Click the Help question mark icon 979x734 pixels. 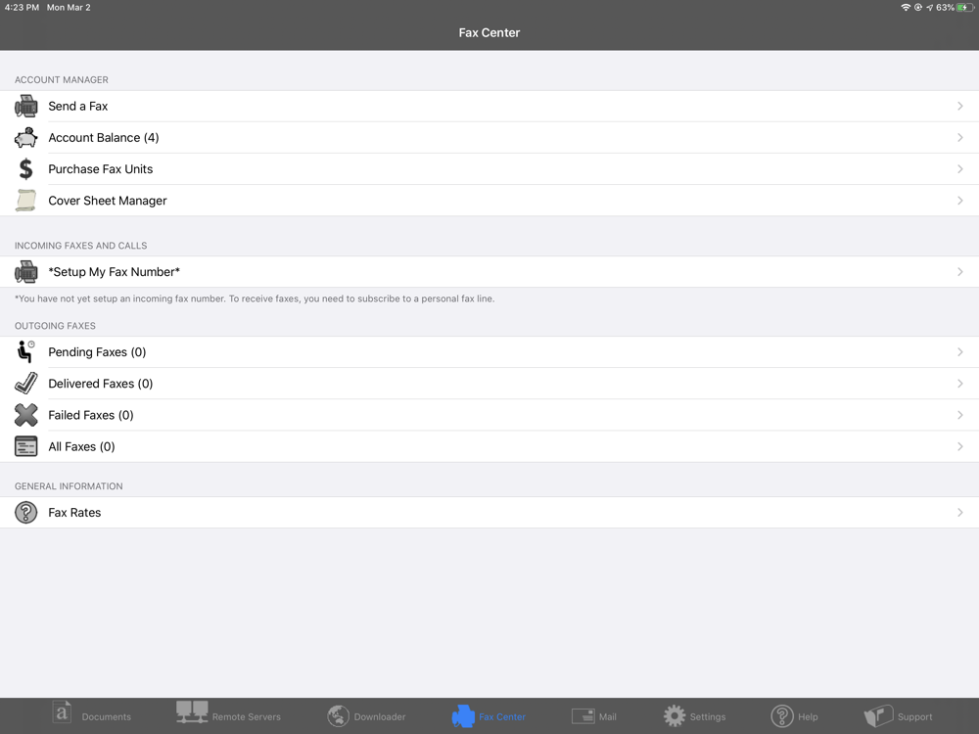pos(781,716)
